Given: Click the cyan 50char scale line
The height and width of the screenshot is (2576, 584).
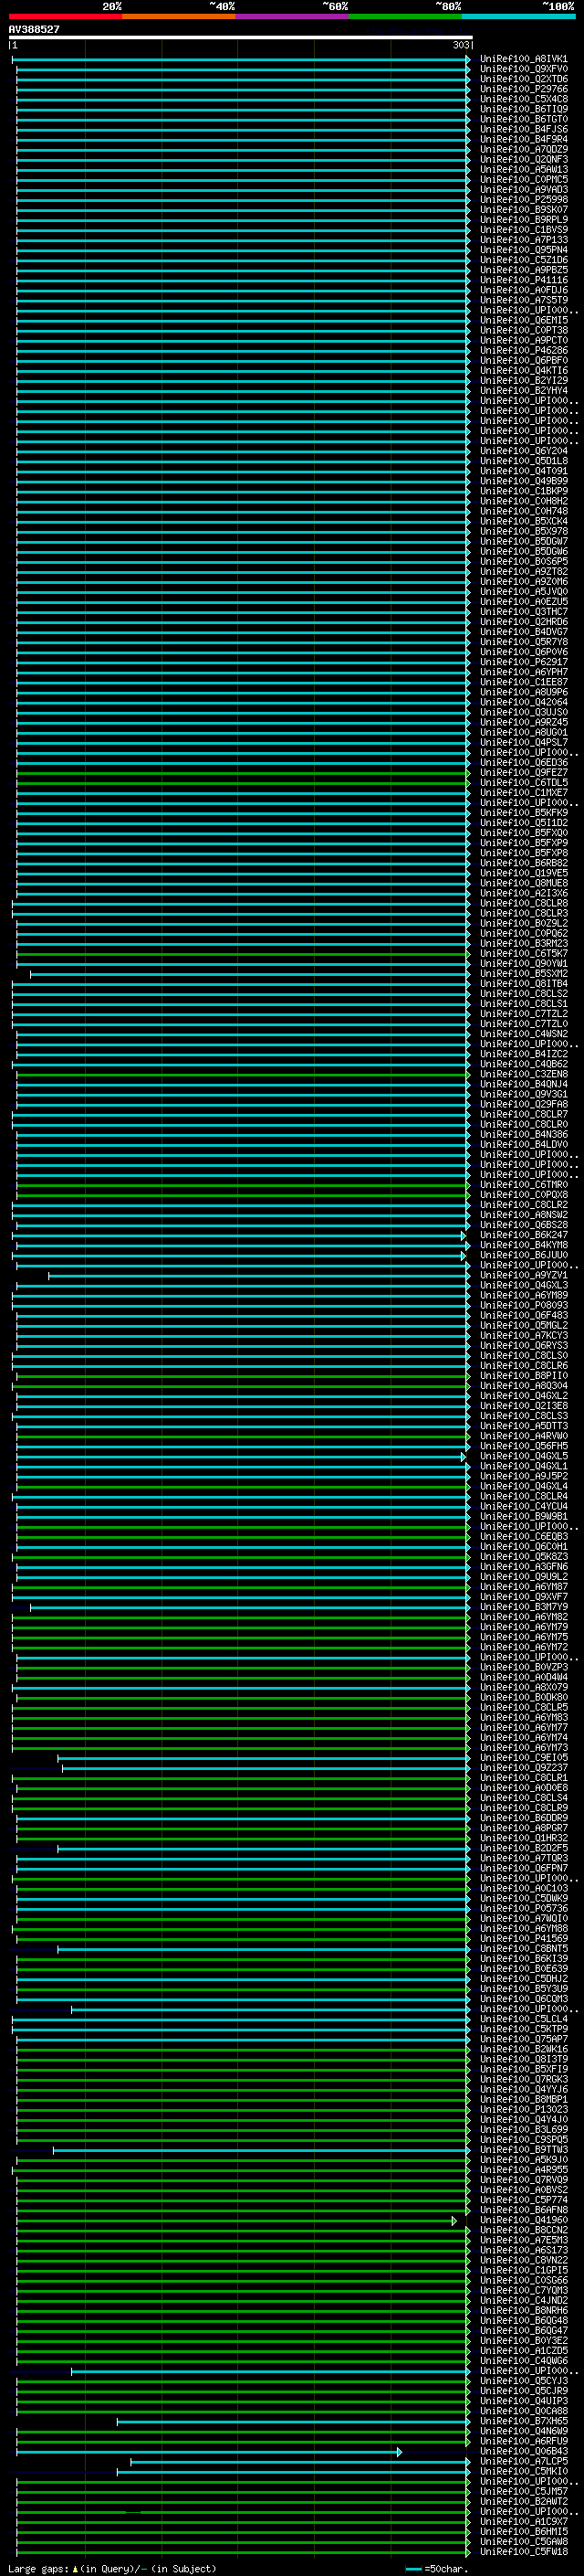Looking at the screenshot, I should 413,2568.
